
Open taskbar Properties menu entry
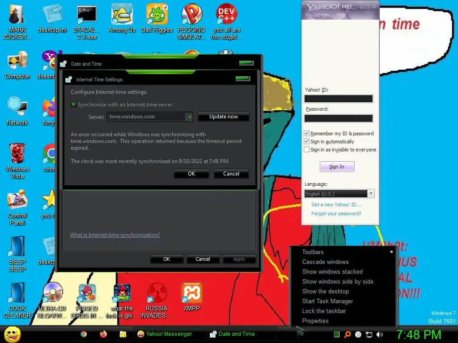343,321
